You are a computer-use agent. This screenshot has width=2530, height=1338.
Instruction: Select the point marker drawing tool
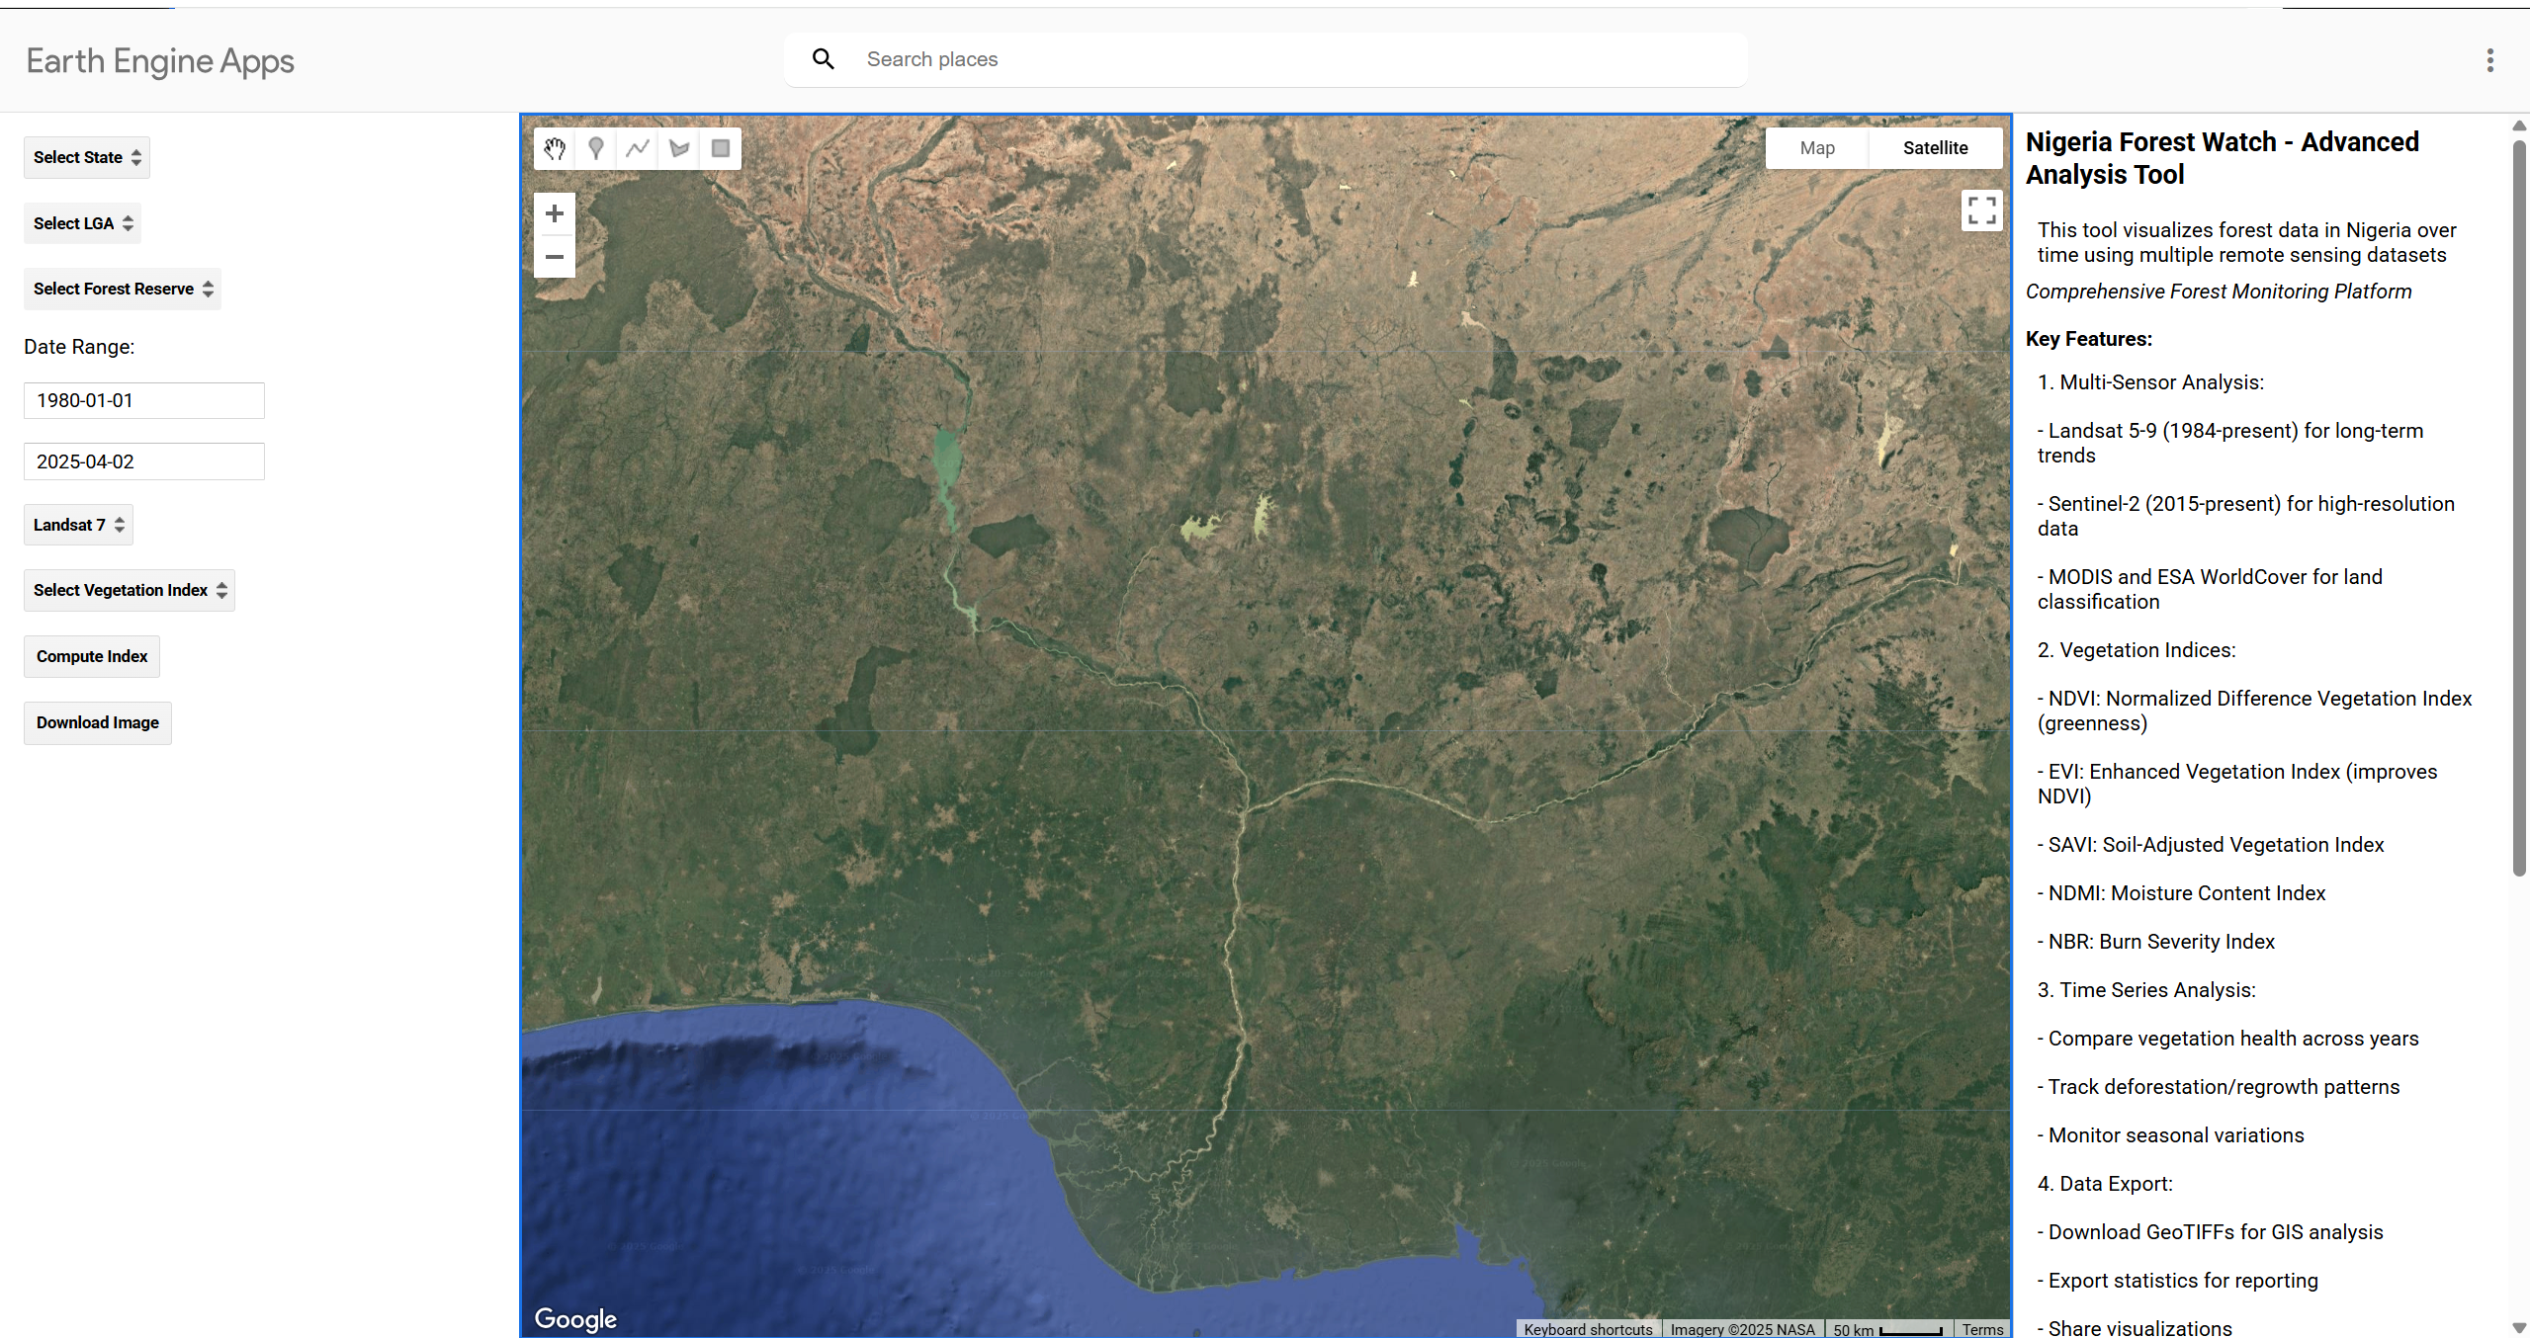(595, 148)
